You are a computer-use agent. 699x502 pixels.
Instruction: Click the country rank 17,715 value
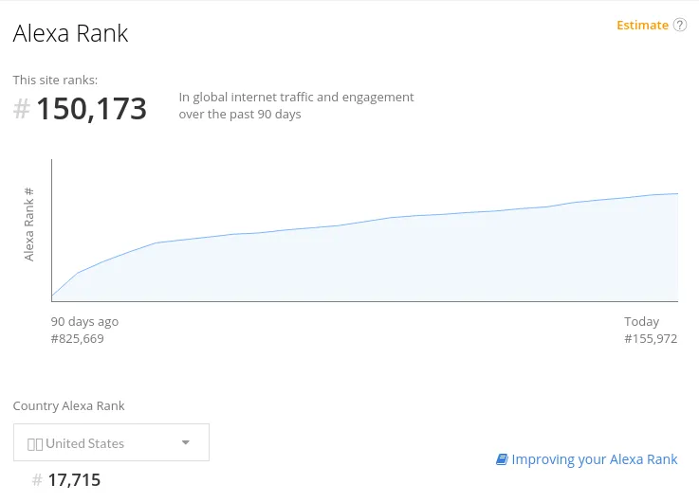coord(74,480)
